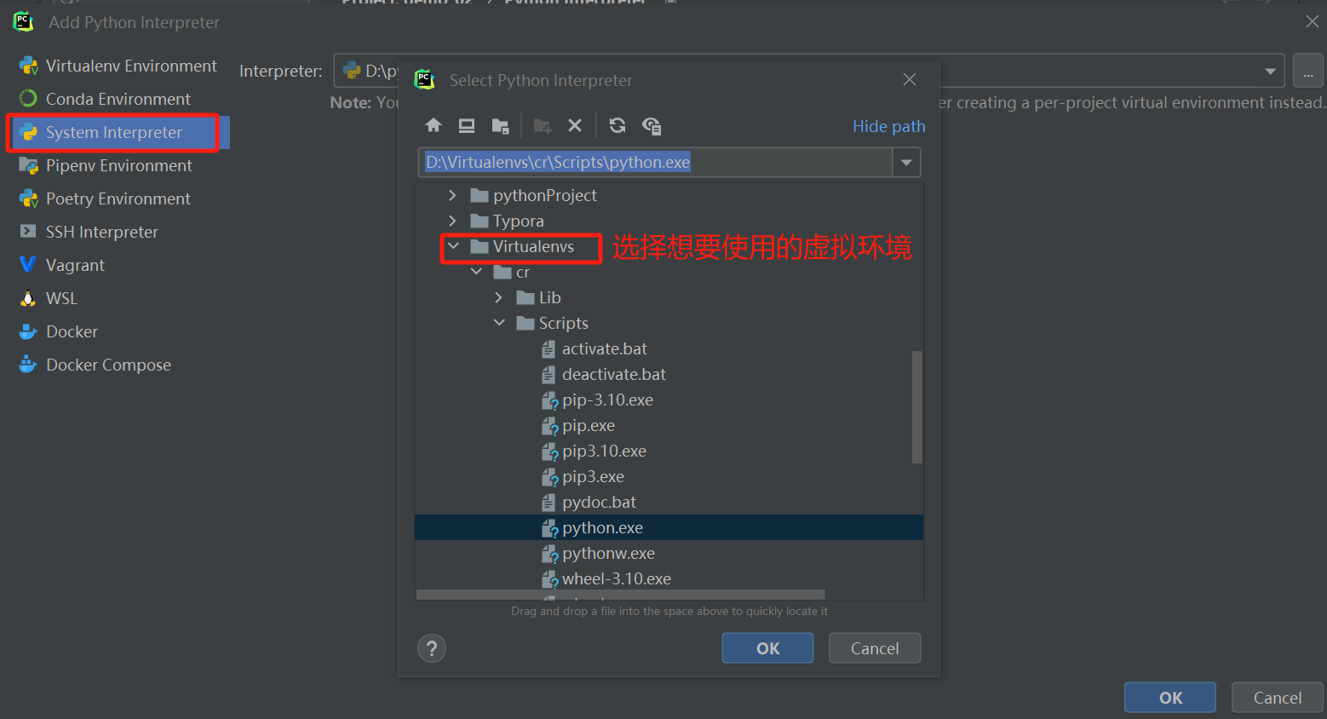Collapse the Virtualenvs folder
This screenshot has height=719, width=1327.
coord(453,246)
